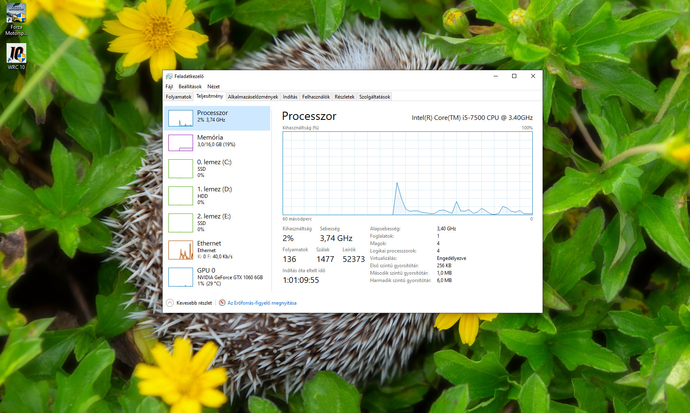
Task: Click the 6,0 MB cache value
Action: point(444,280)
